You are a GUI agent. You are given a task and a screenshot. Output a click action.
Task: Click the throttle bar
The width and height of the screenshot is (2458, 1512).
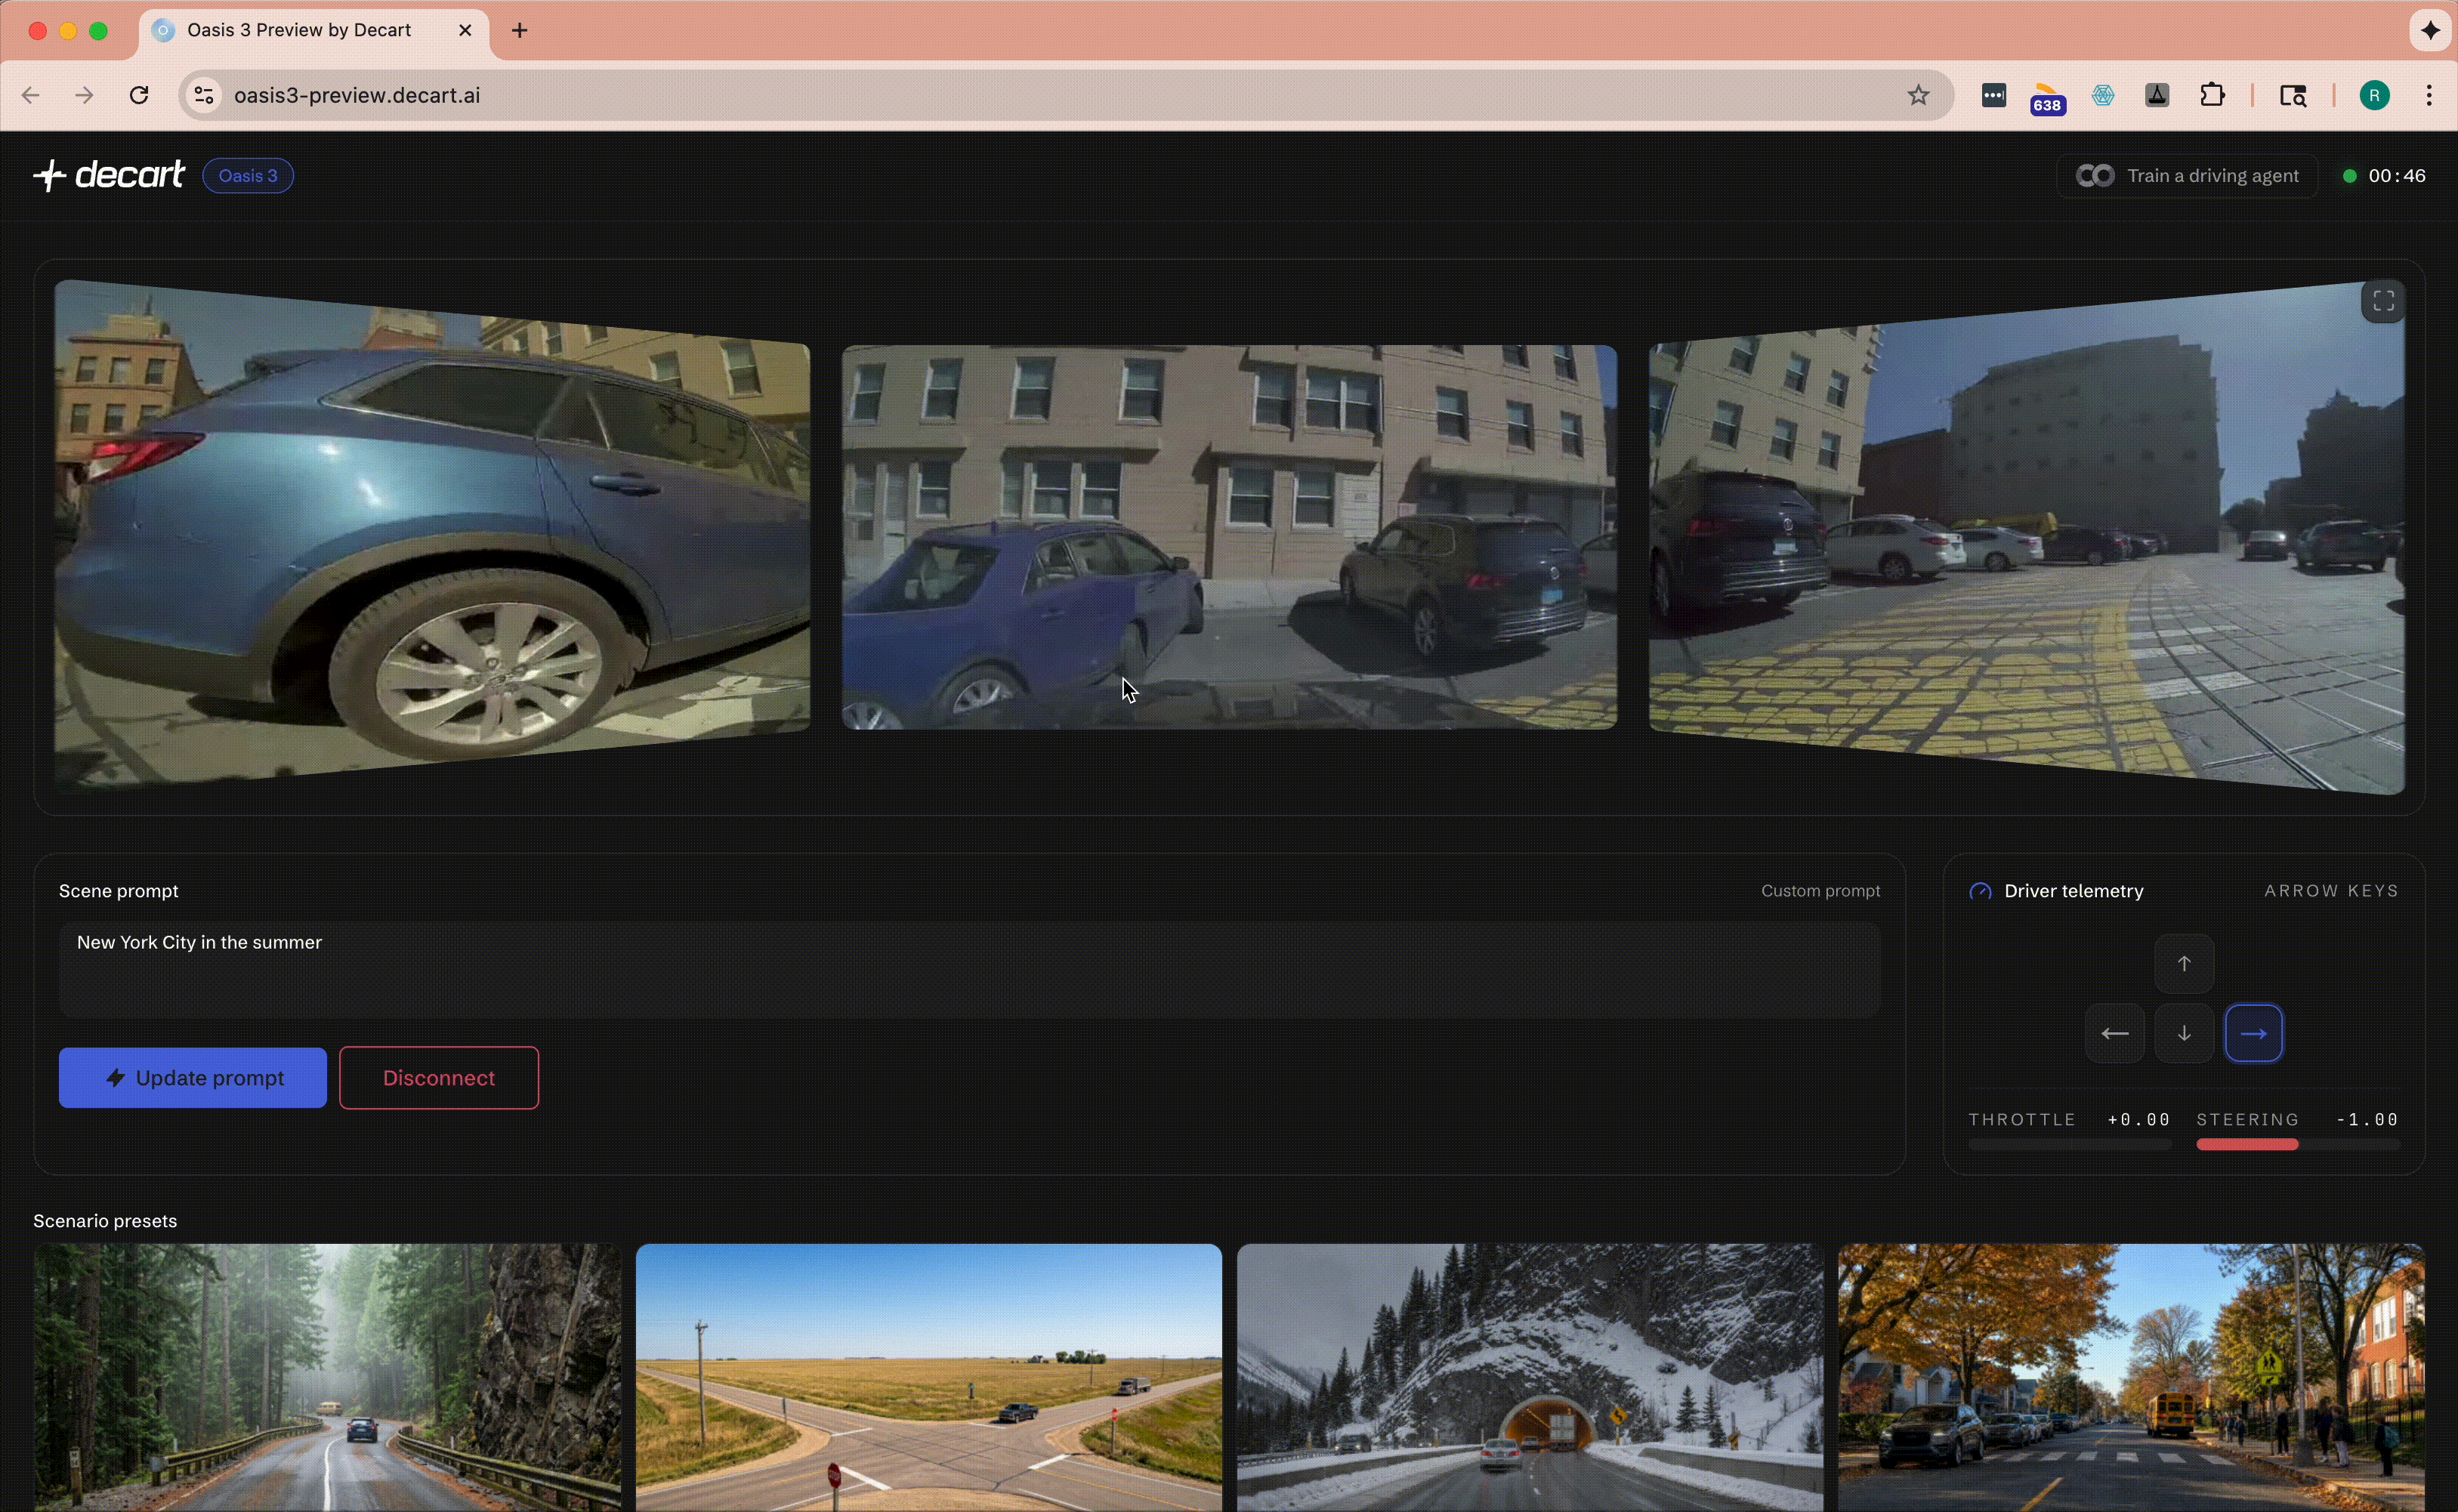(x=2069, y=1145)
